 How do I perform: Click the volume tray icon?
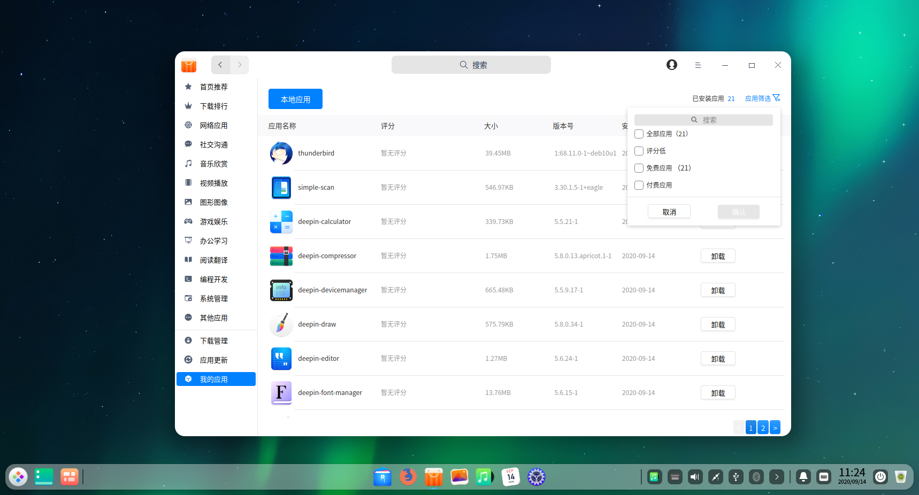(x=695, y=477)
